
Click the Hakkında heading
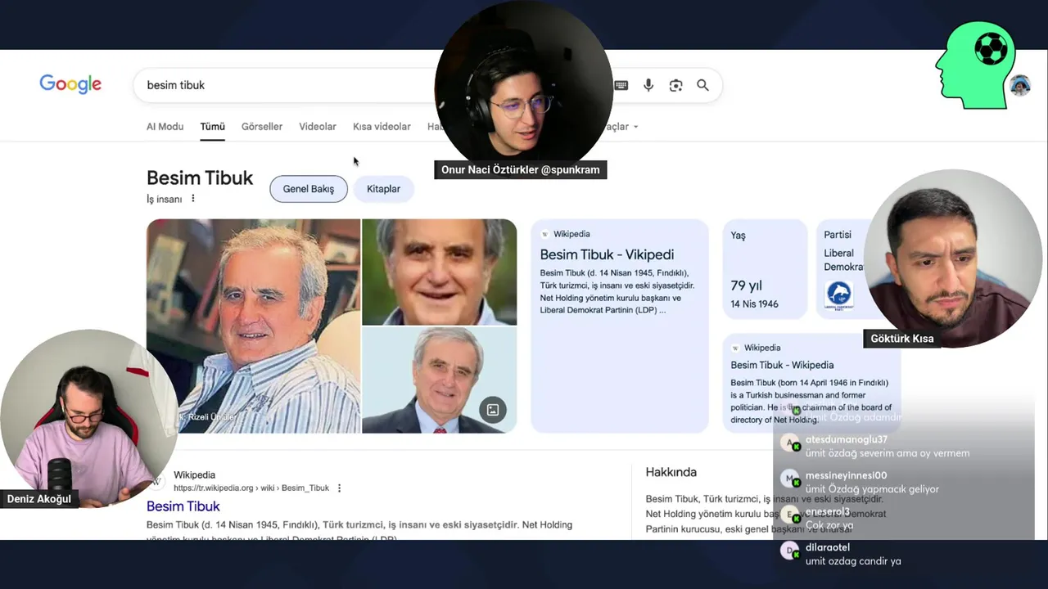pyautogui.click(x=671, y=472)
